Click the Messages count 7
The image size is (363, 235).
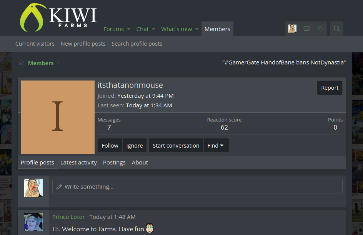pyautogui.click(x=109, y=127)
